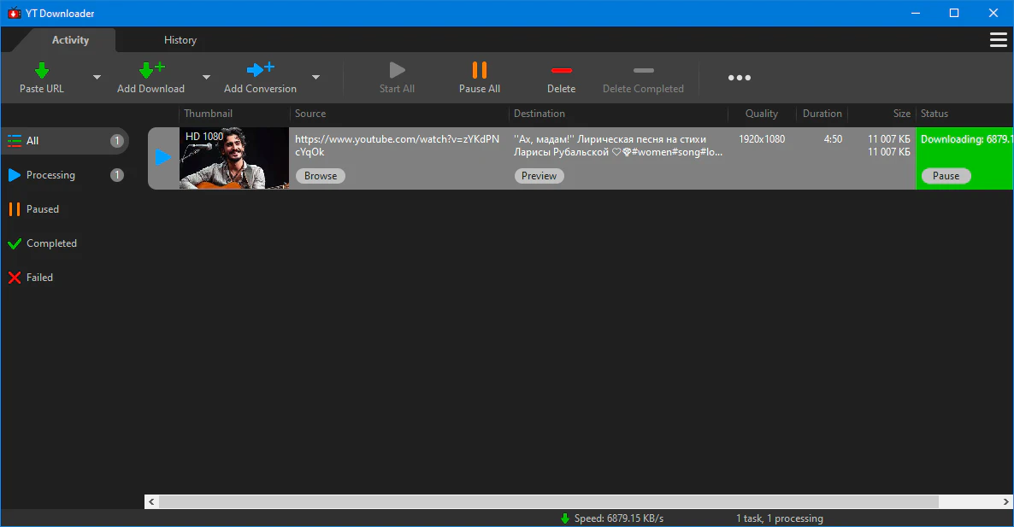Click the red Delete toolbar icon
The image size is (1014, 527).
561,71
